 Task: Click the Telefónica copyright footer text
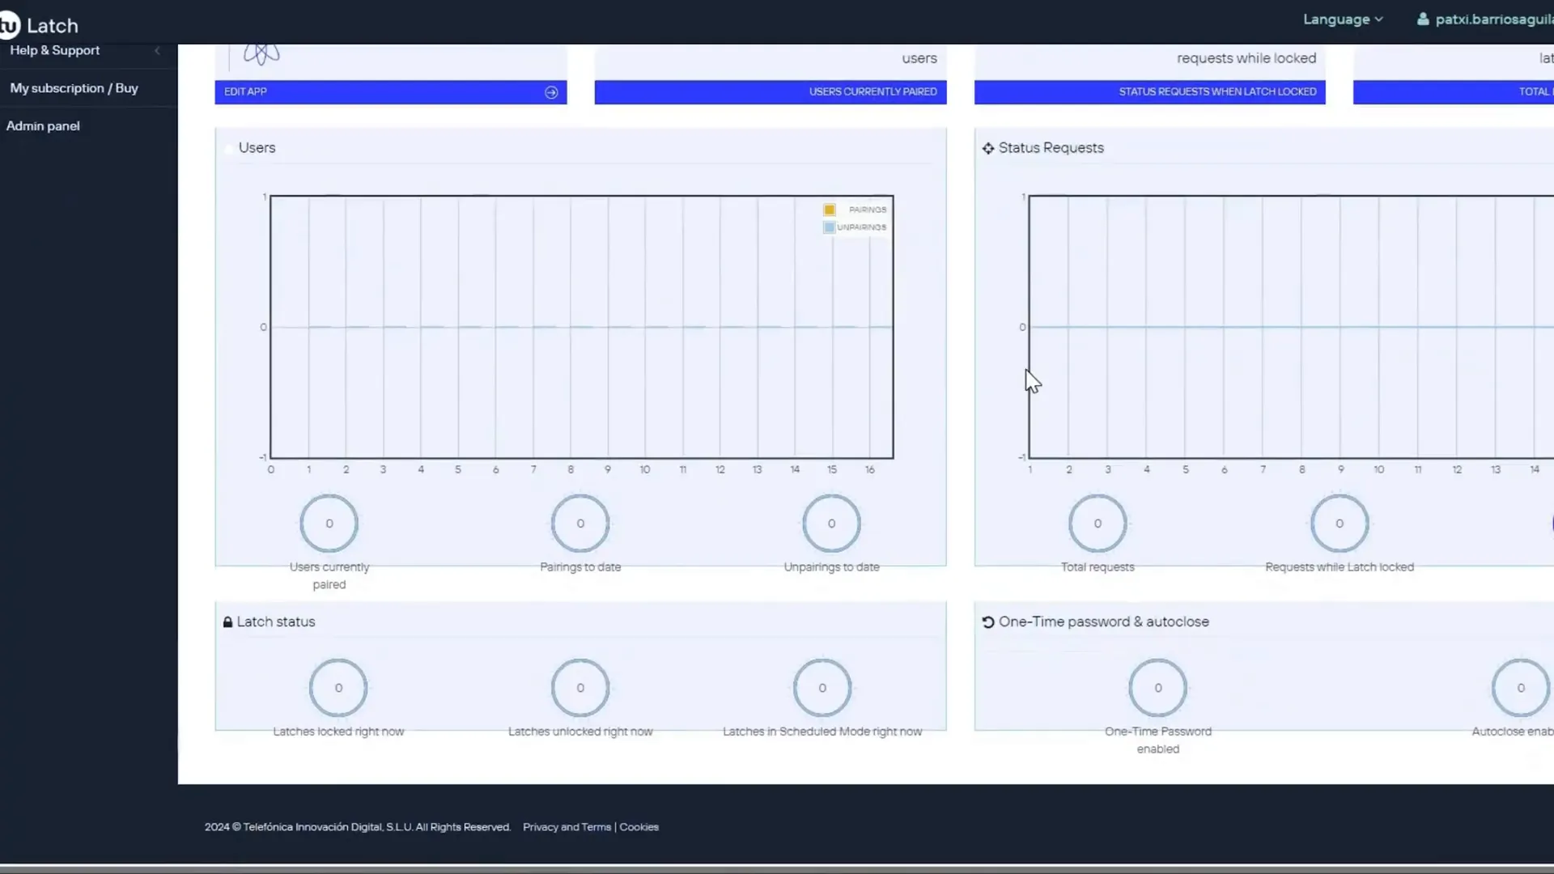point(357,827)
